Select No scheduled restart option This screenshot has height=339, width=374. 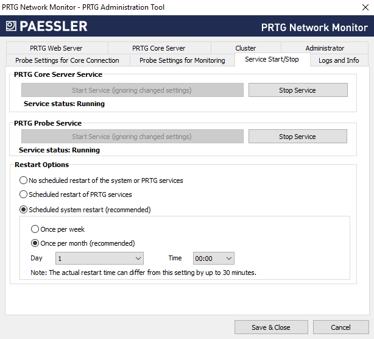tap(24, 180)
